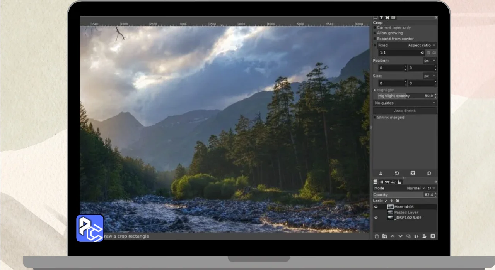Open the layer Mode Normal dropdown

(x=415, y=188)
